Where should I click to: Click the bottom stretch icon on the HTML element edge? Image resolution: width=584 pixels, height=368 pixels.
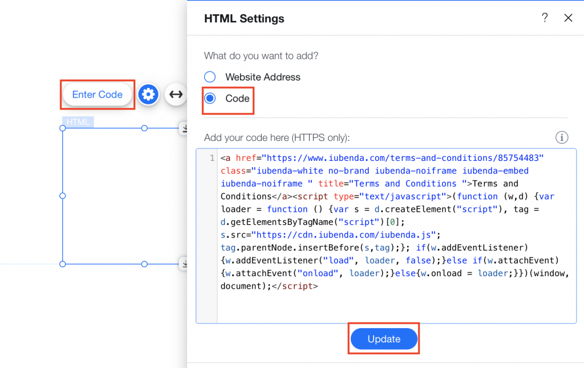[x=185, y=264]
